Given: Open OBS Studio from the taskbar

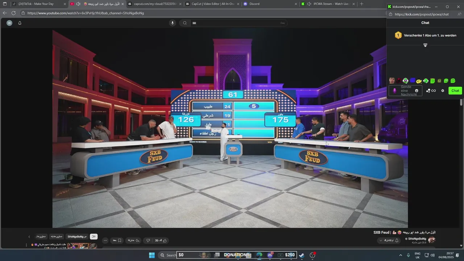Looking at the screenshot, I should 312,255.
